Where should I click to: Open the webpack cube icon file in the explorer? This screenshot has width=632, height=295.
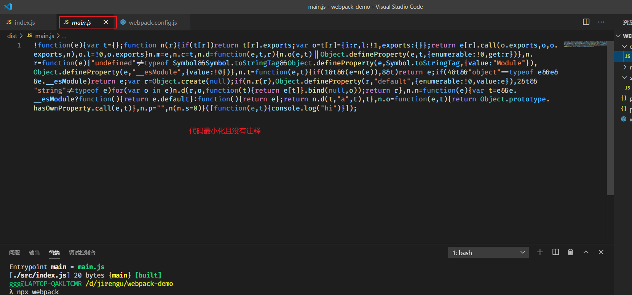coord(624,119)
